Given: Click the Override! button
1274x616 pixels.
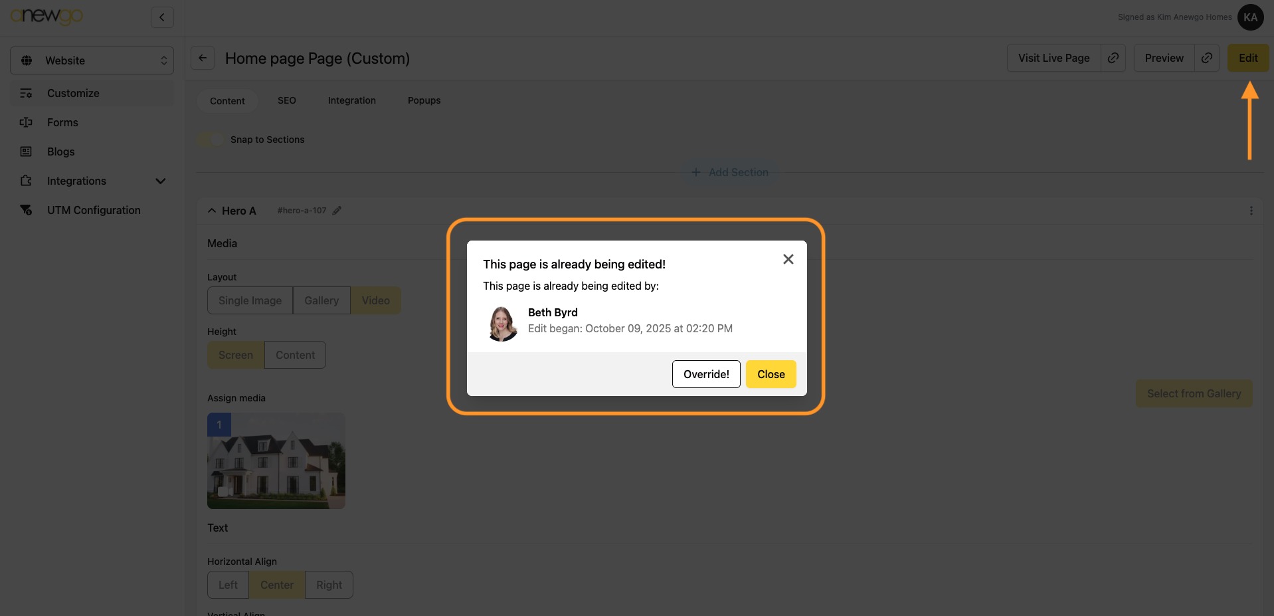Looking at the screenshot, I should coord(705,374).
